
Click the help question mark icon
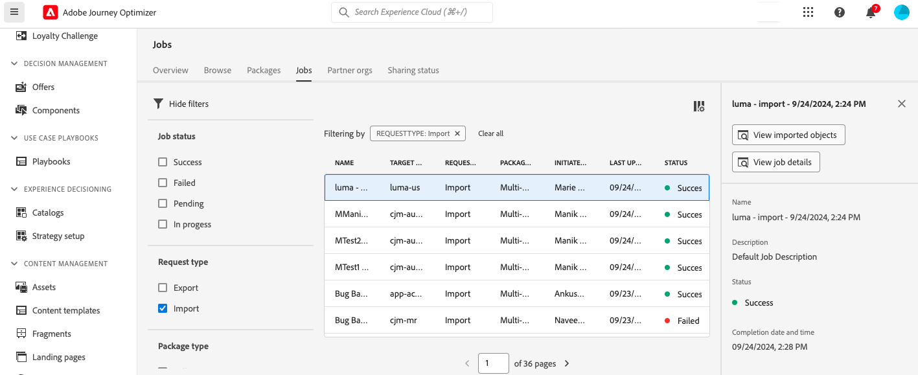840,12
